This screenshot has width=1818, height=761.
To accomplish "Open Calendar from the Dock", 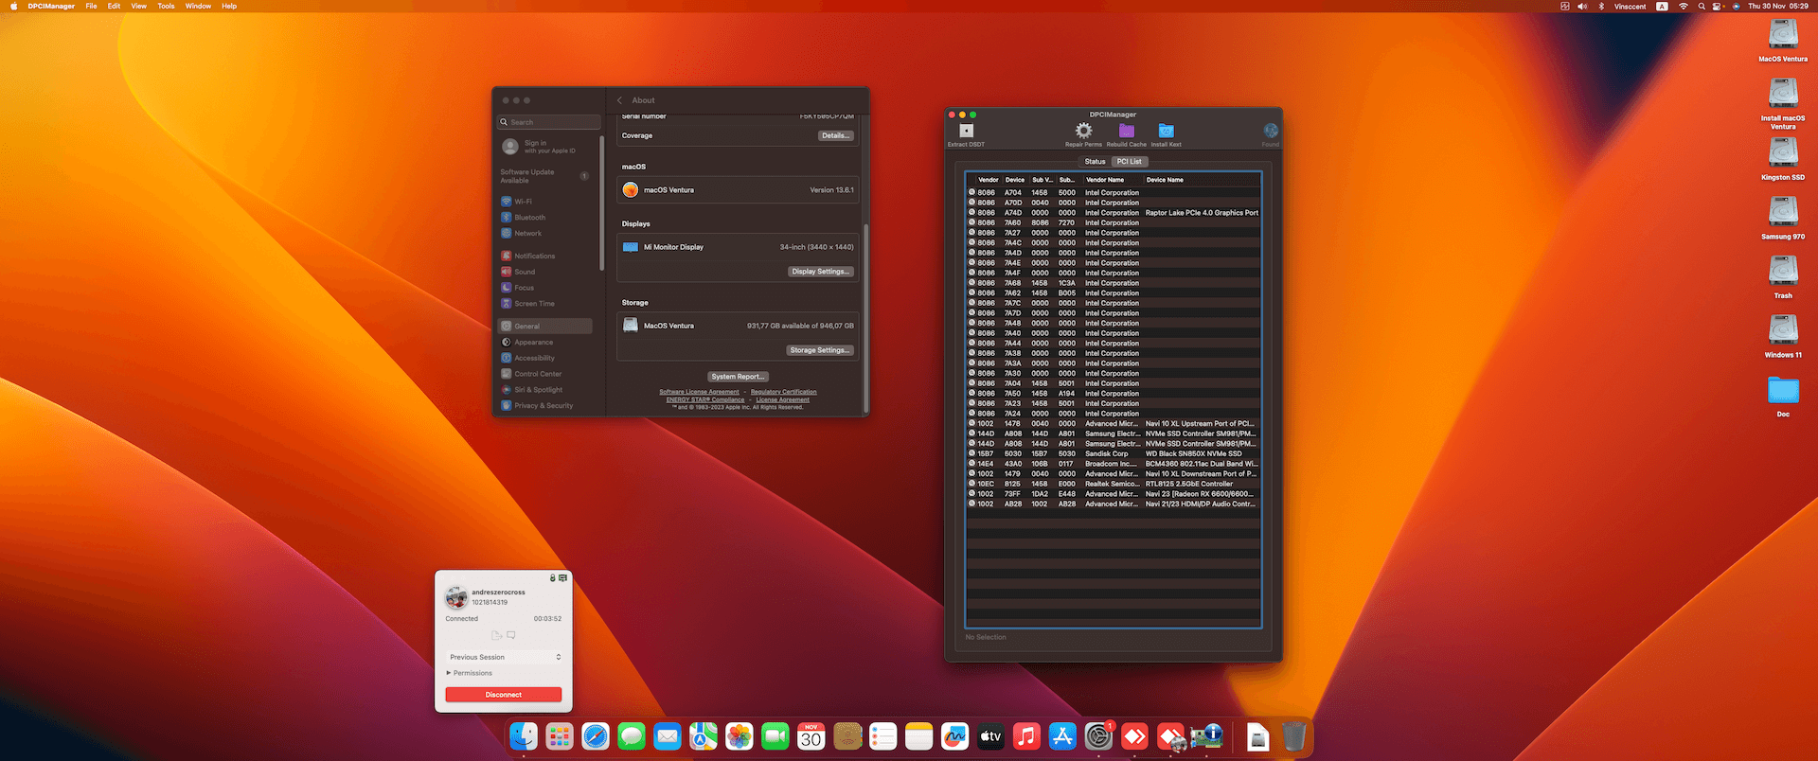I will [x=811, y=736].
